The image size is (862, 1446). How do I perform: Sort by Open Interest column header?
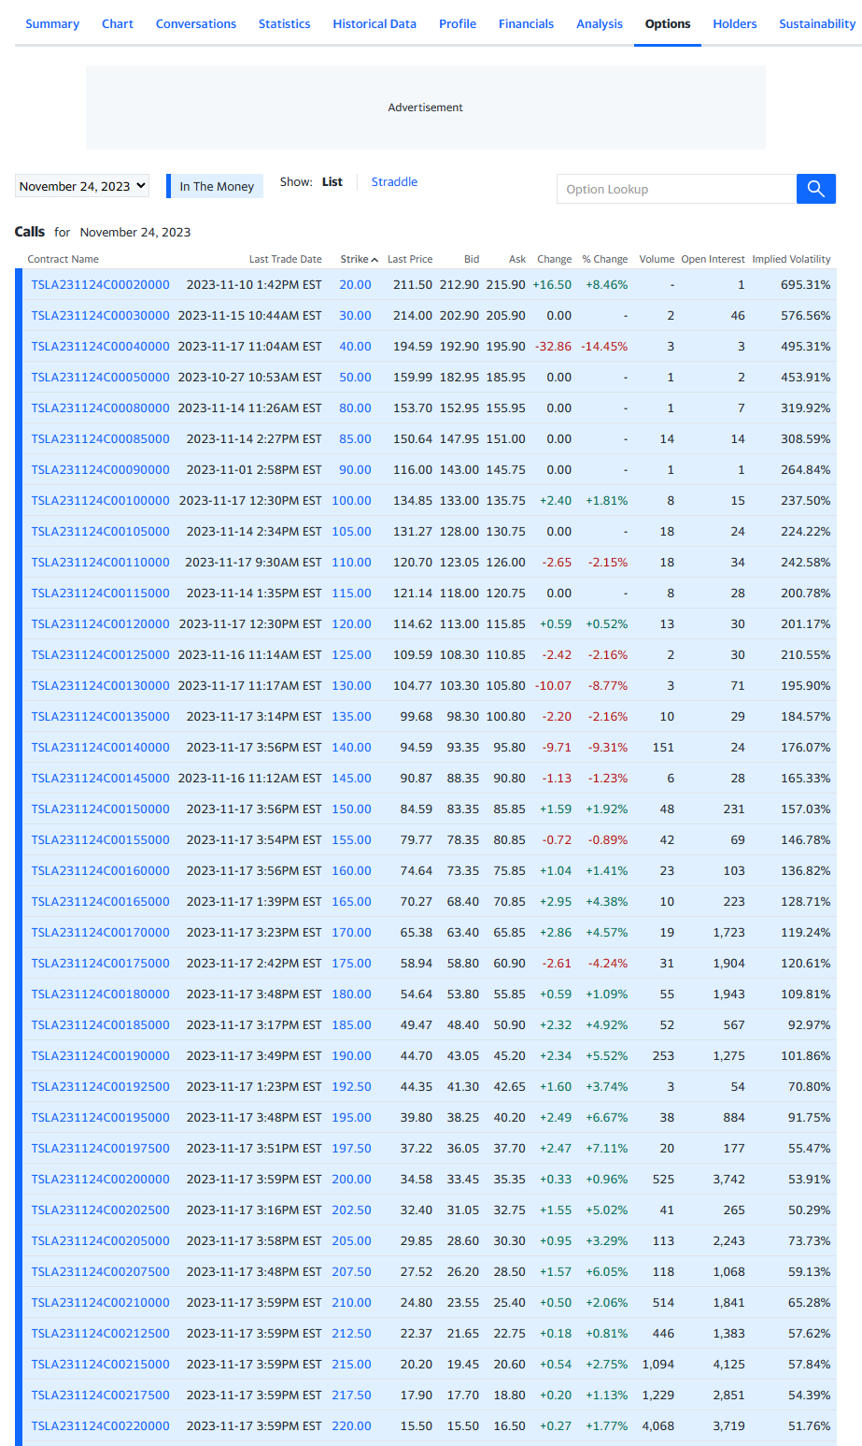[714, 259]
